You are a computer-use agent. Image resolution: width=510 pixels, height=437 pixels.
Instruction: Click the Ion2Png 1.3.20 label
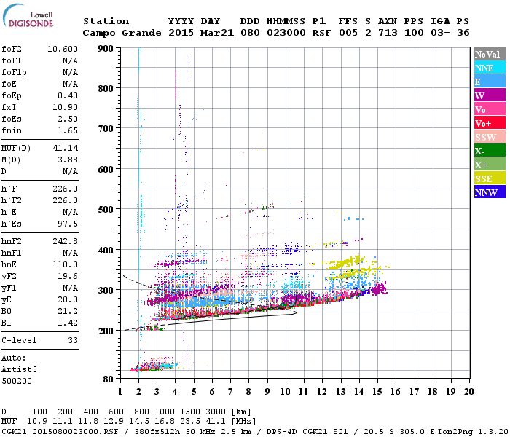click(x=473, y=431)
